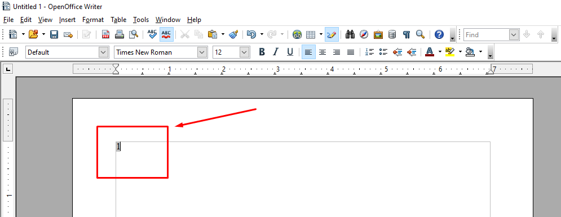Screen dimensions: 561x217
Task: Click the Open file folder icon
Action: point(33,34)
